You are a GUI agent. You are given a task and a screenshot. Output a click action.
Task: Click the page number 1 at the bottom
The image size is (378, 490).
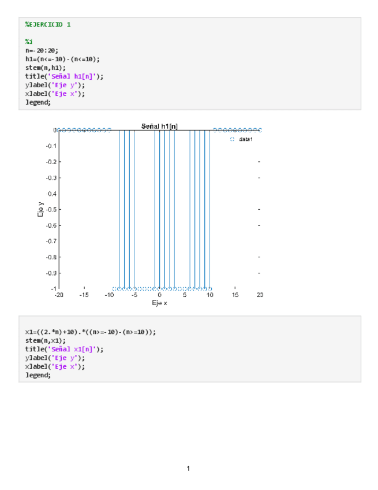pyautogui.click(x=188, y=468)
